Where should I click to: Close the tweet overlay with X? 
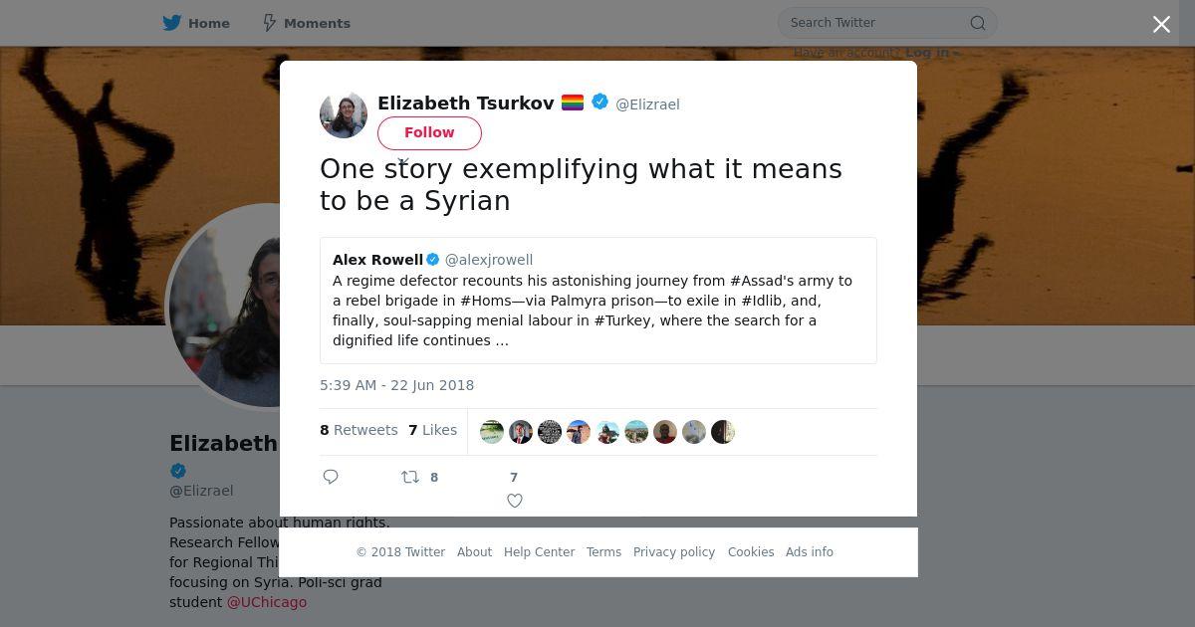1161,25
